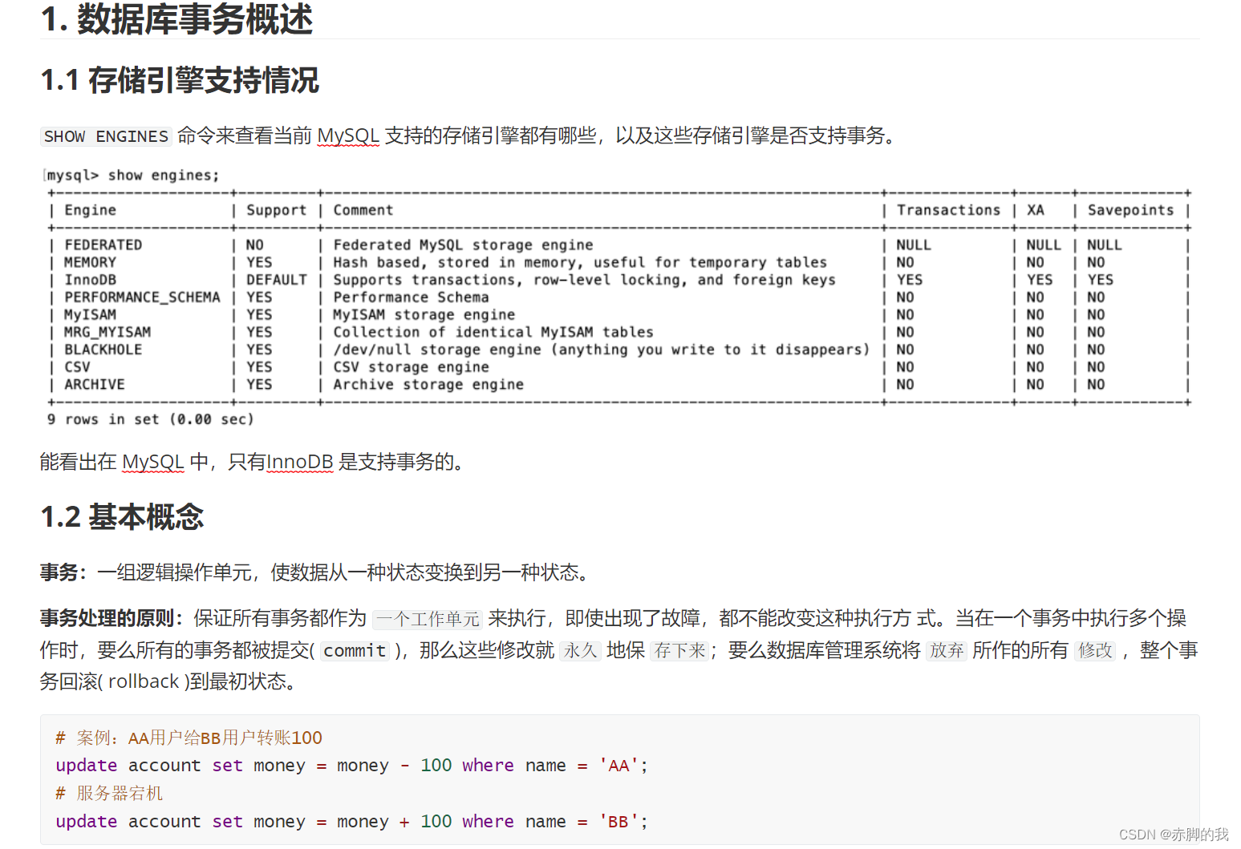Click the 'InnoDB' engine table cell
Viewport: 1241px width, 849px height.
click(x=90, y=280)
